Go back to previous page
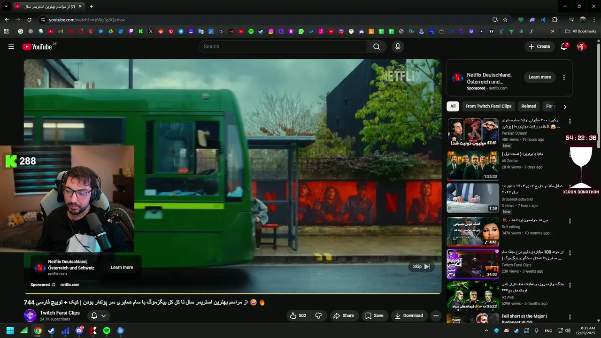The height and width of the screenshot is (338, 601). click(x=7, y=20)
